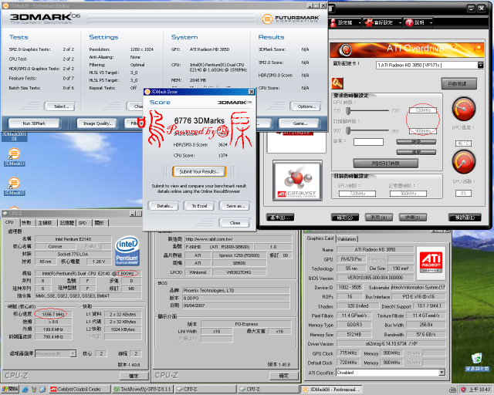Screen dimensions: 494x395
Task: Click the To Excel button in score dialog
Action: (x=199, y=206)
